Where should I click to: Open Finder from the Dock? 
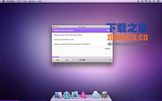58,95
